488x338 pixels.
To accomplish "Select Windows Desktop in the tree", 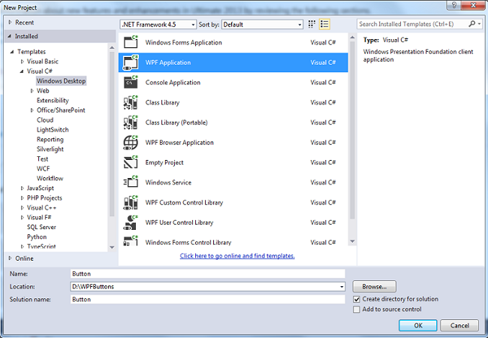I will pyautogui.click(x=61, y=81).
